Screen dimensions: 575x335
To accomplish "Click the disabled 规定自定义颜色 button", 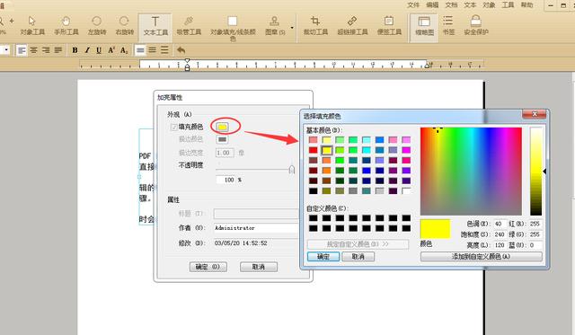I will pos(358,244).
